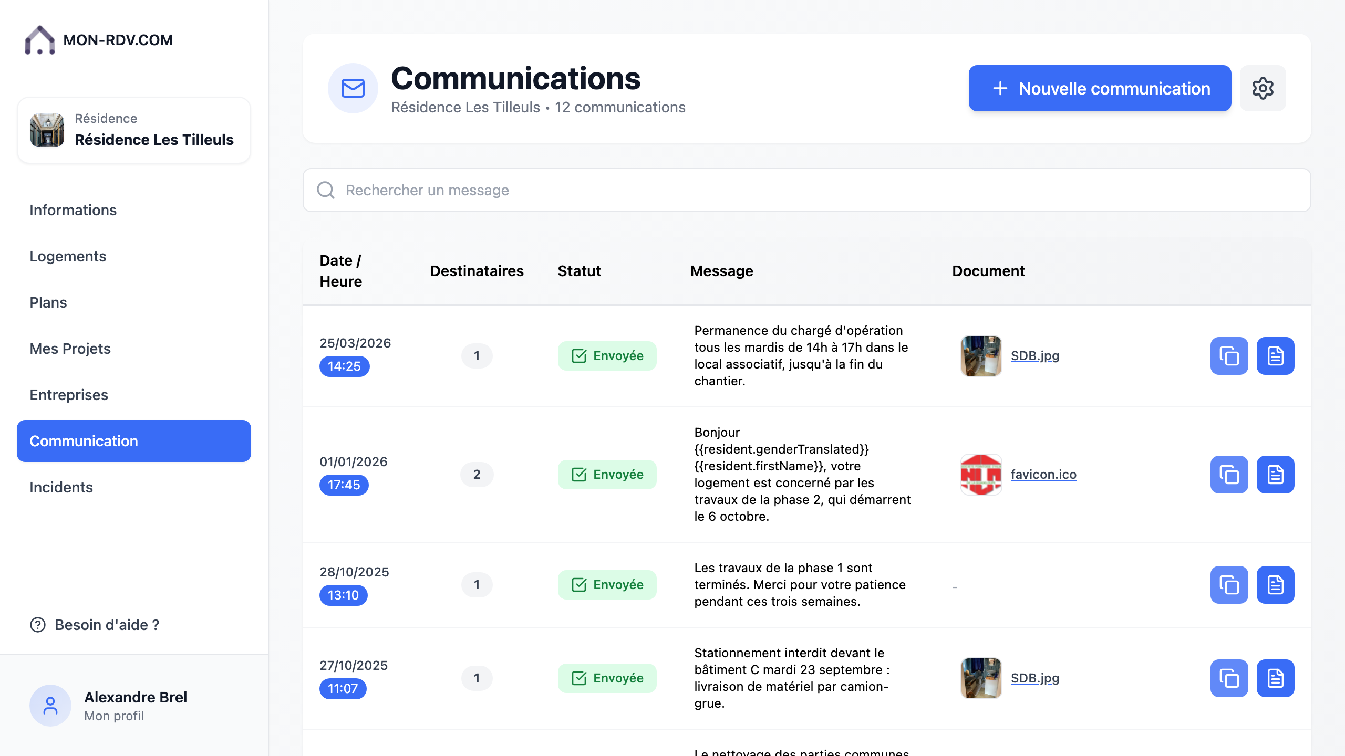Click the MON-RDV.COM house logo
Image resolution: width=1345 pixels, height=756 pixels.
(40, 40)
